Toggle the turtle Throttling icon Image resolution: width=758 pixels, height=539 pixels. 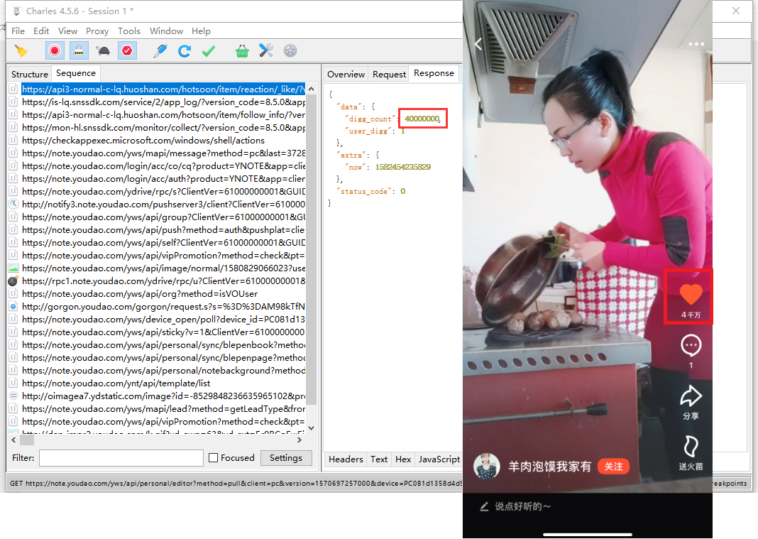(103, 51)
